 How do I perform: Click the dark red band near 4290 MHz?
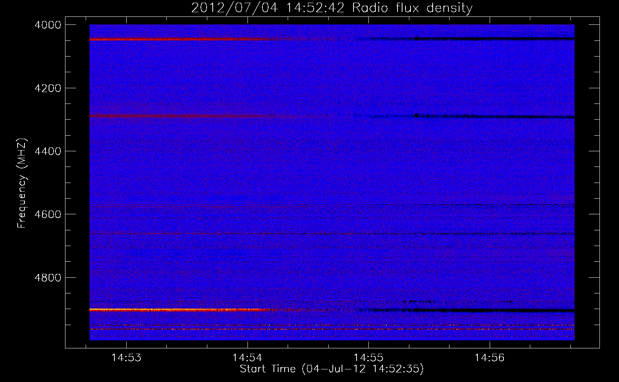point(180,116)
